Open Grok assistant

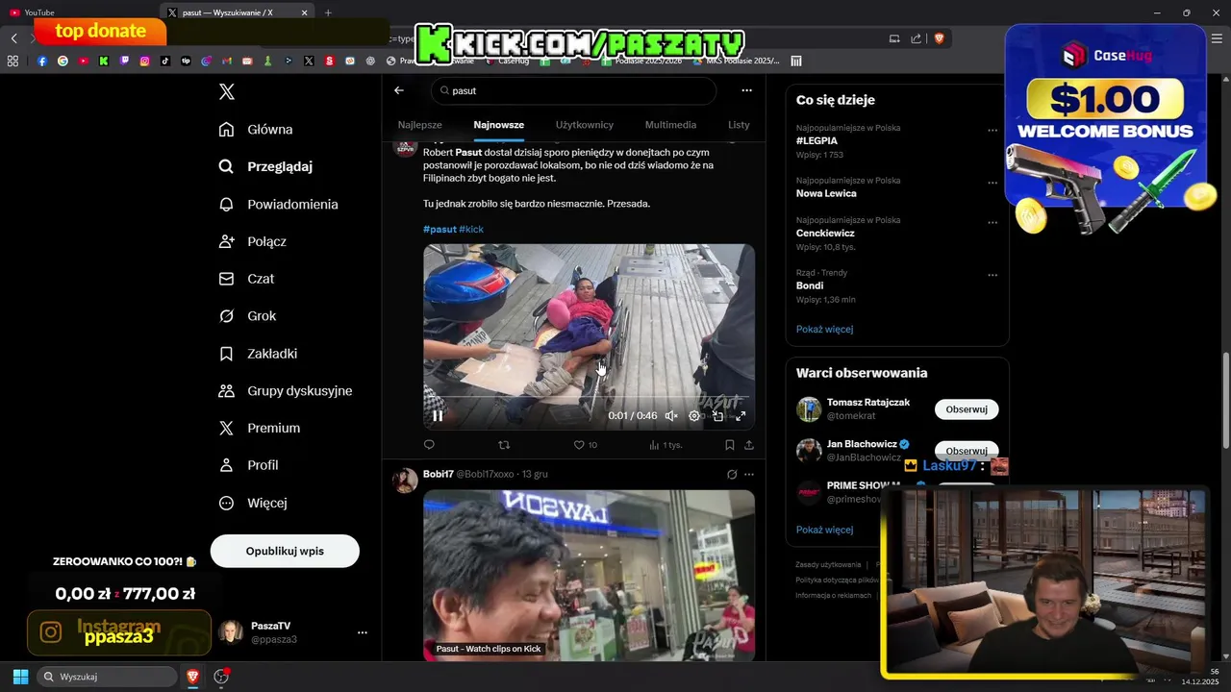click(247, 316)
